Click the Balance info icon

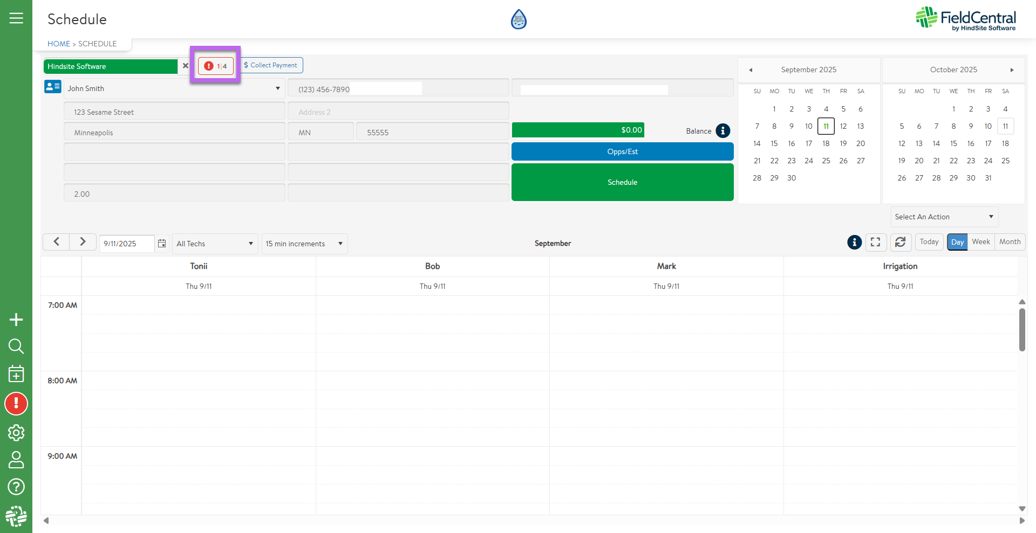pos(723,131)
